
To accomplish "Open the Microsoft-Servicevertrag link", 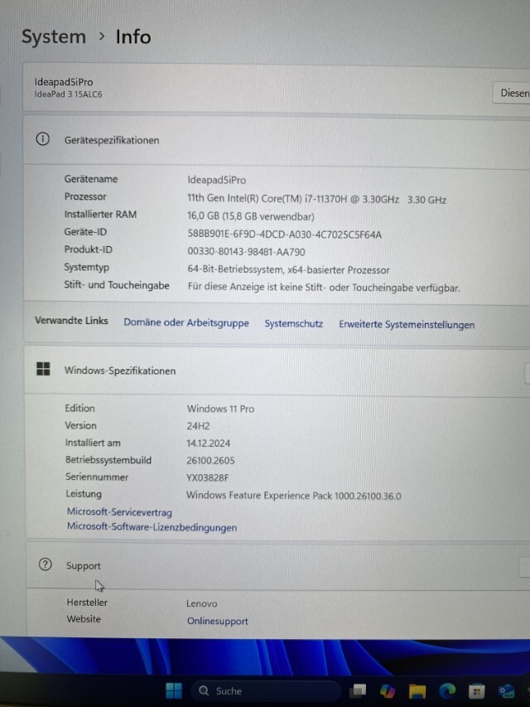I will 119,512.
